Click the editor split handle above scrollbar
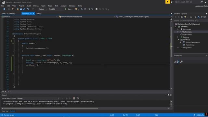The image size is (208, 117). click(171, 19)
